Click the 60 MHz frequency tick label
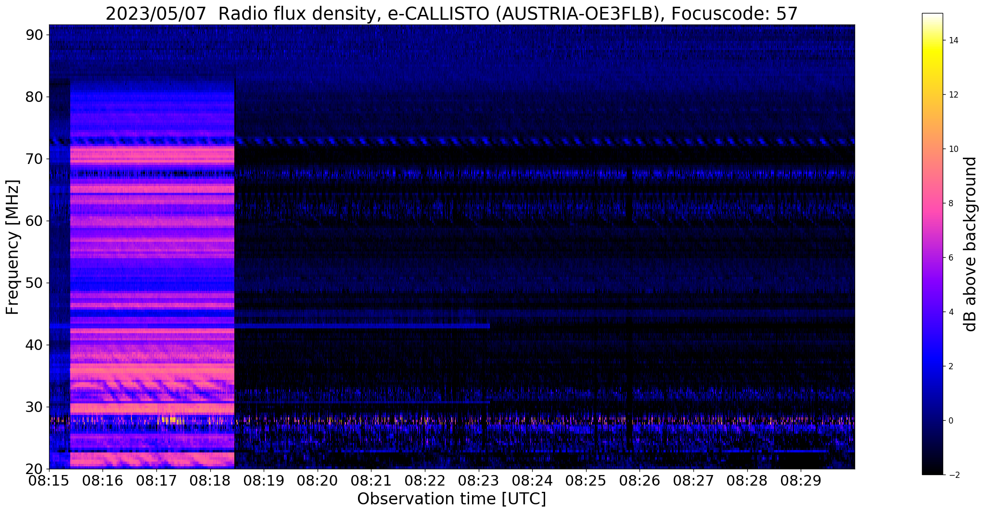Viewport: 985px width, 513px height. coord(34,221)
